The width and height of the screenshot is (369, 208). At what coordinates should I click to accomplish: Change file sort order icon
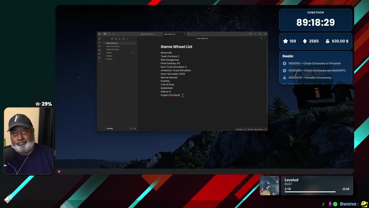120,39
